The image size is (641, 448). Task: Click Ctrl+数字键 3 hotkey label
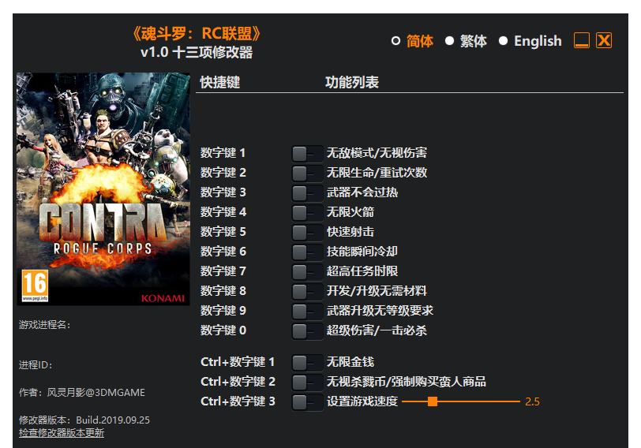[x=238, y=401]
